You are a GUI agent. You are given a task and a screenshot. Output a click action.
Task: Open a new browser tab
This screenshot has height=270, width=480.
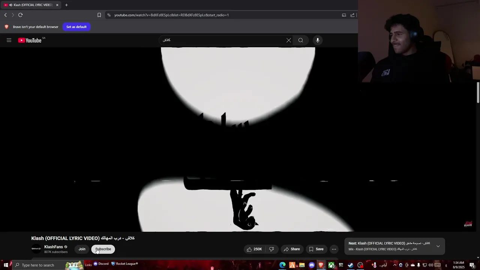(x=66, y=5)
